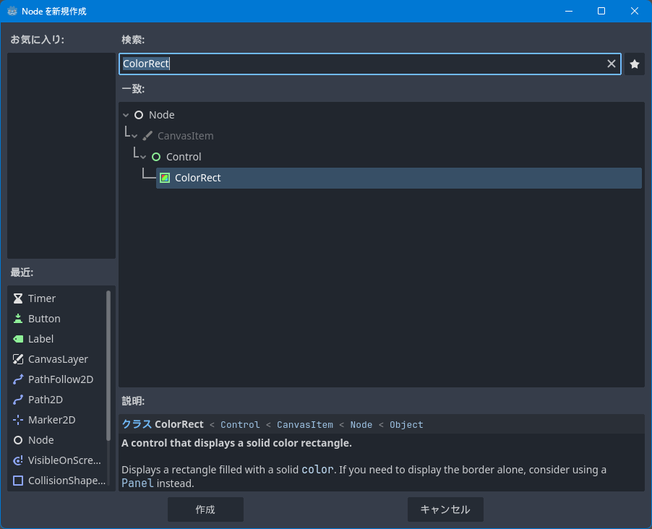Click the Path2D curve icon in recent list

pos(18,400)
